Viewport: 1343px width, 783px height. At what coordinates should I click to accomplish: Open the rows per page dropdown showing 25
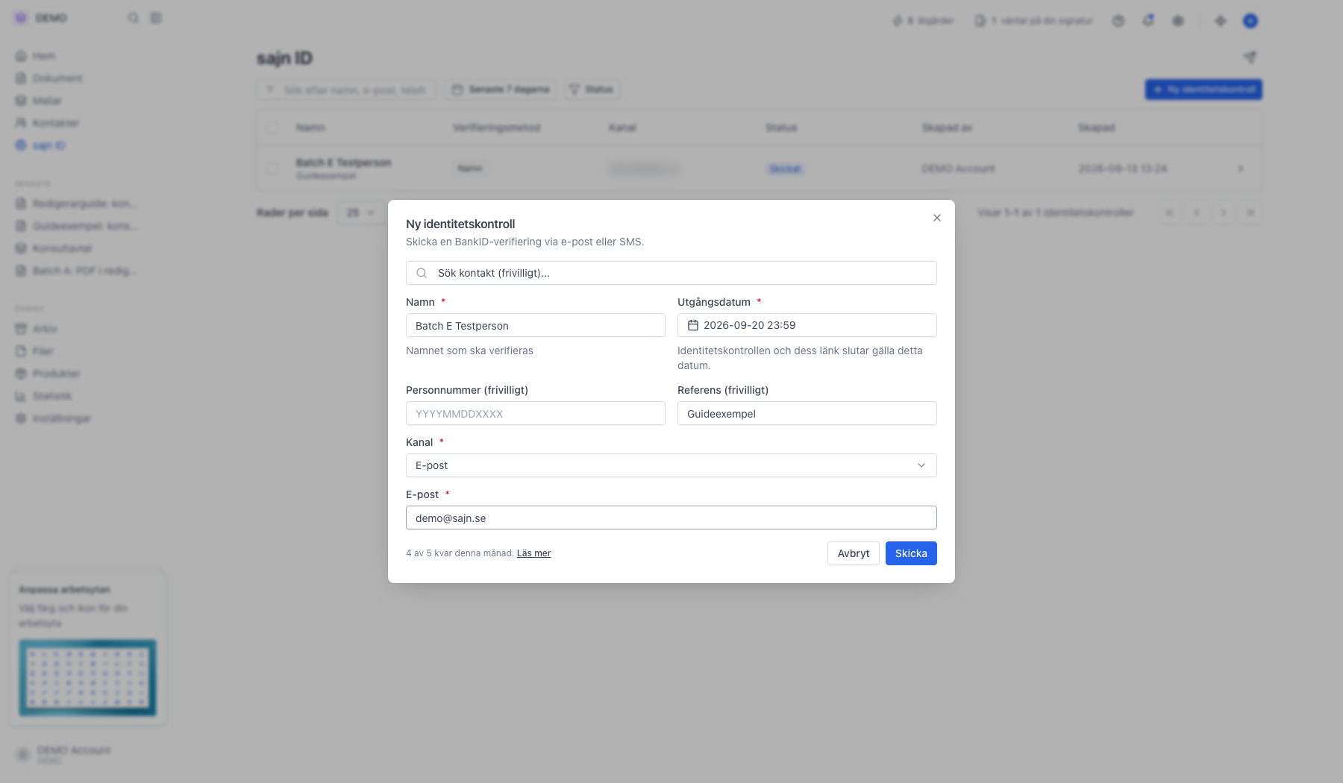[361, 213]
